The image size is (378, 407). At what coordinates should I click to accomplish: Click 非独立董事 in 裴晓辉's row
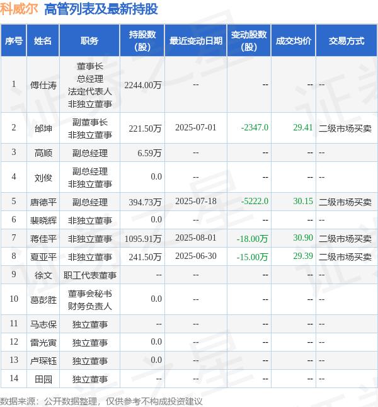coord(90,221)
